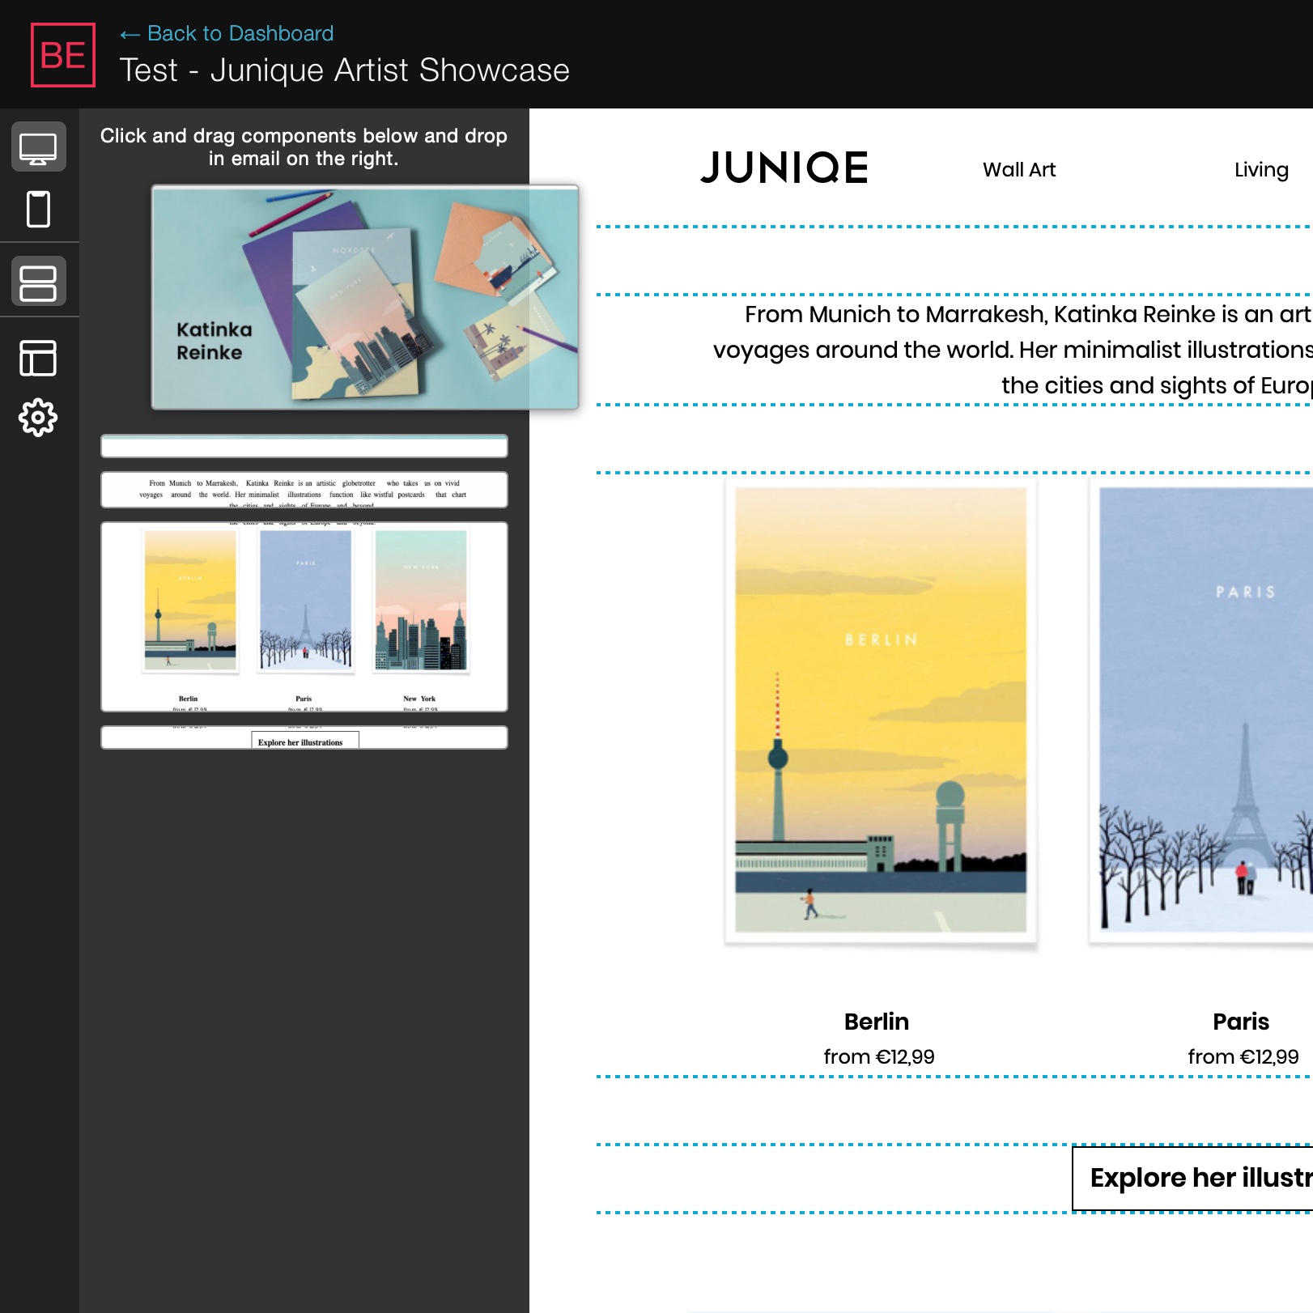Click the Test - Junique Artist Showcase title

(x=345, y=70)
